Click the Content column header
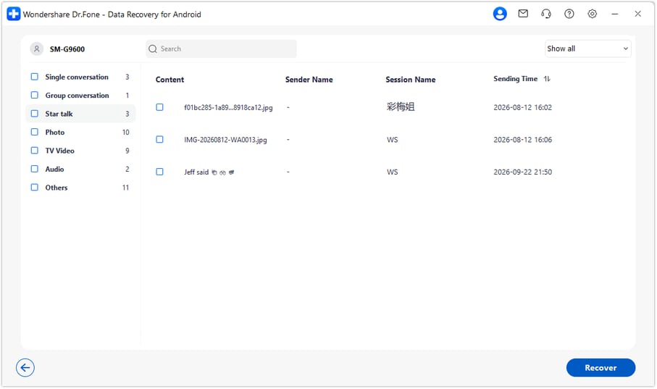Image resolution: width=657 pixels, height=389 pixels. click(x=170, y=80)
